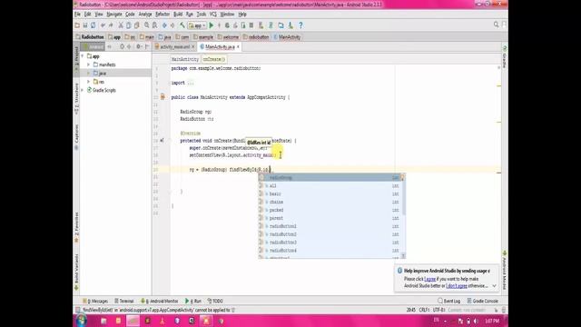
Task: Click the Find magnifier icon
Action: tap(147, 25)
